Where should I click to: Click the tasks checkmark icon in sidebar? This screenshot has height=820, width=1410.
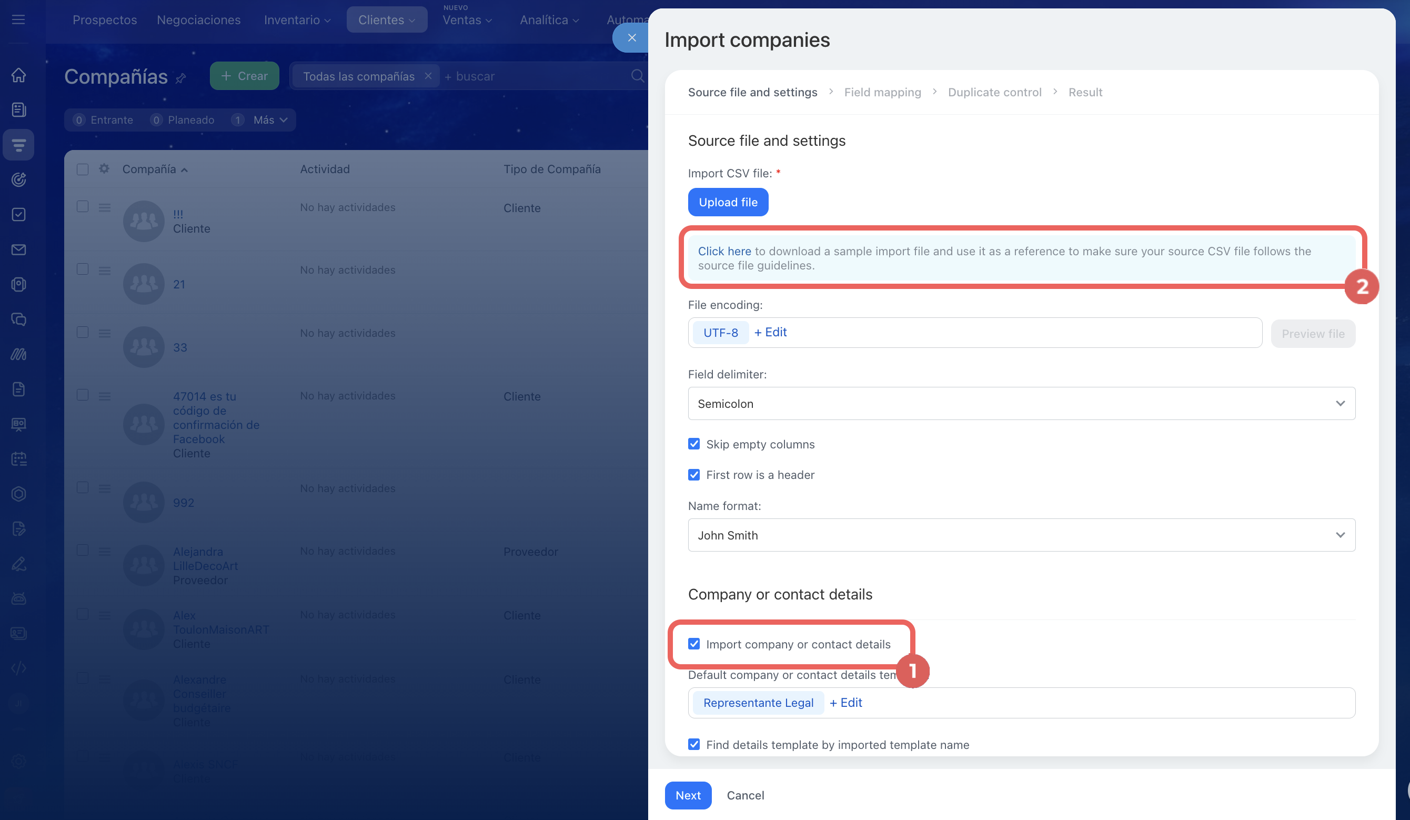point(18,214)
